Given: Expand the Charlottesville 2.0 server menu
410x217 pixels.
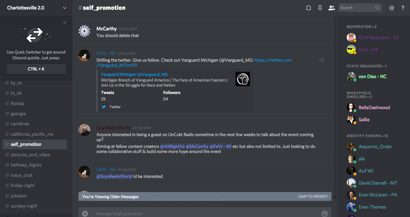Looking at the screenshot, I should pyautogui.click(x=65, y=8).
